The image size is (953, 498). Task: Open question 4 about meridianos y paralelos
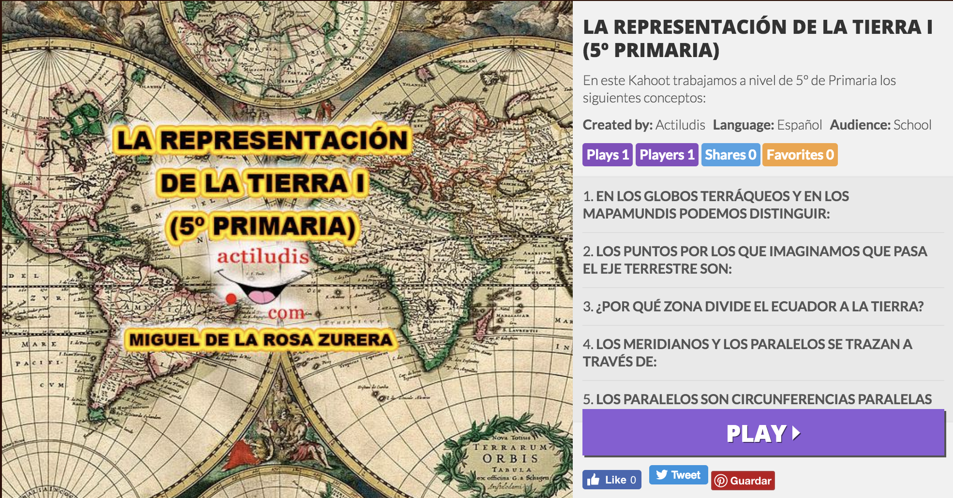tap(747, 352)
